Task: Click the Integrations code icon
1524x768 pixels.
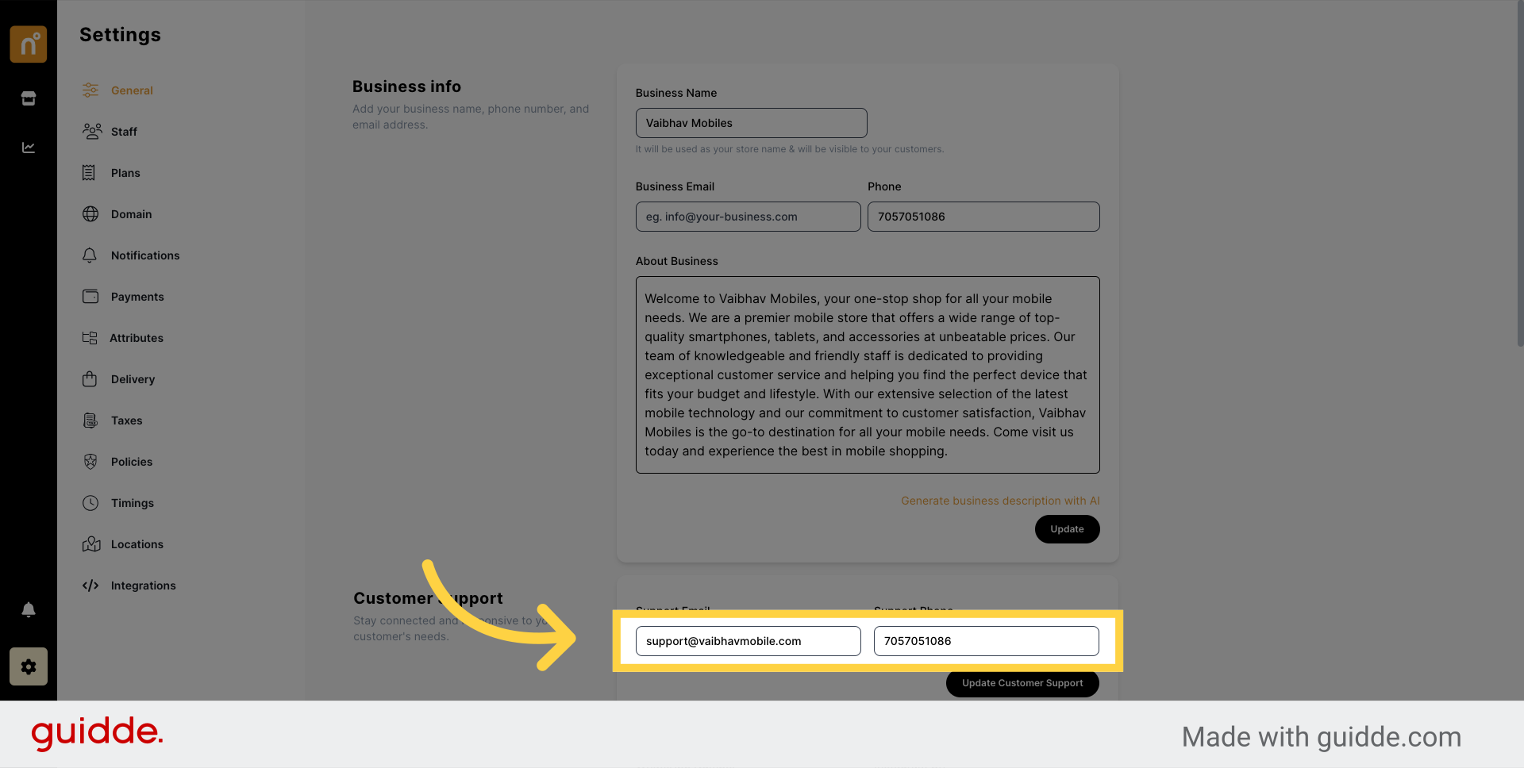Action: (90, 586)
